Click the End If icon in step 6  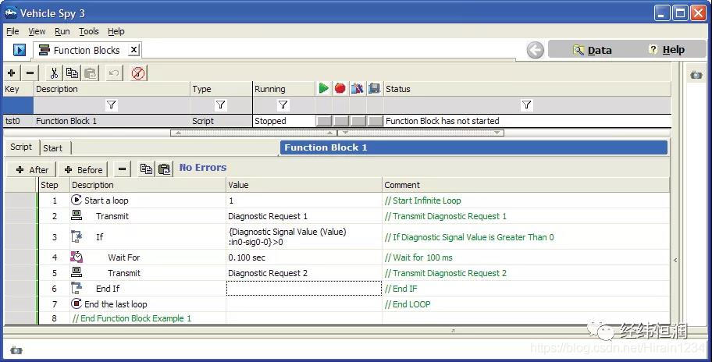click(77, 288)
